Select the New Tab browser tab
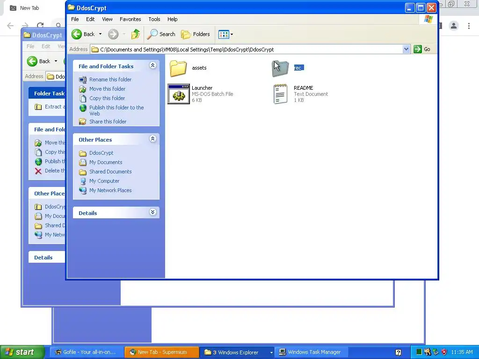The image size is (479, 359). tap(30, 8)
